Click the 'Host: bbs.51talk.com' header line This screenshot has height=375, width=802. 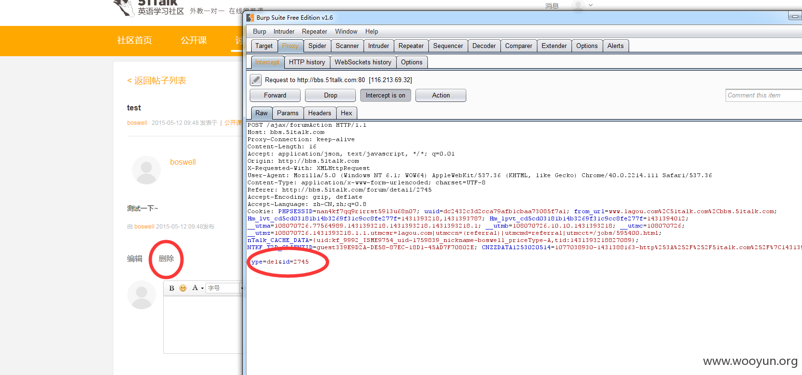pyautogui.click(x=286, y=132)
